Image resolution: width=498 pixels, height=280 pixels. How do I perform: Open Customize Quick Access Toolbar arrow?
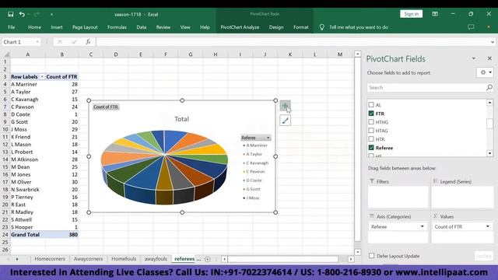tap(51, 14)
